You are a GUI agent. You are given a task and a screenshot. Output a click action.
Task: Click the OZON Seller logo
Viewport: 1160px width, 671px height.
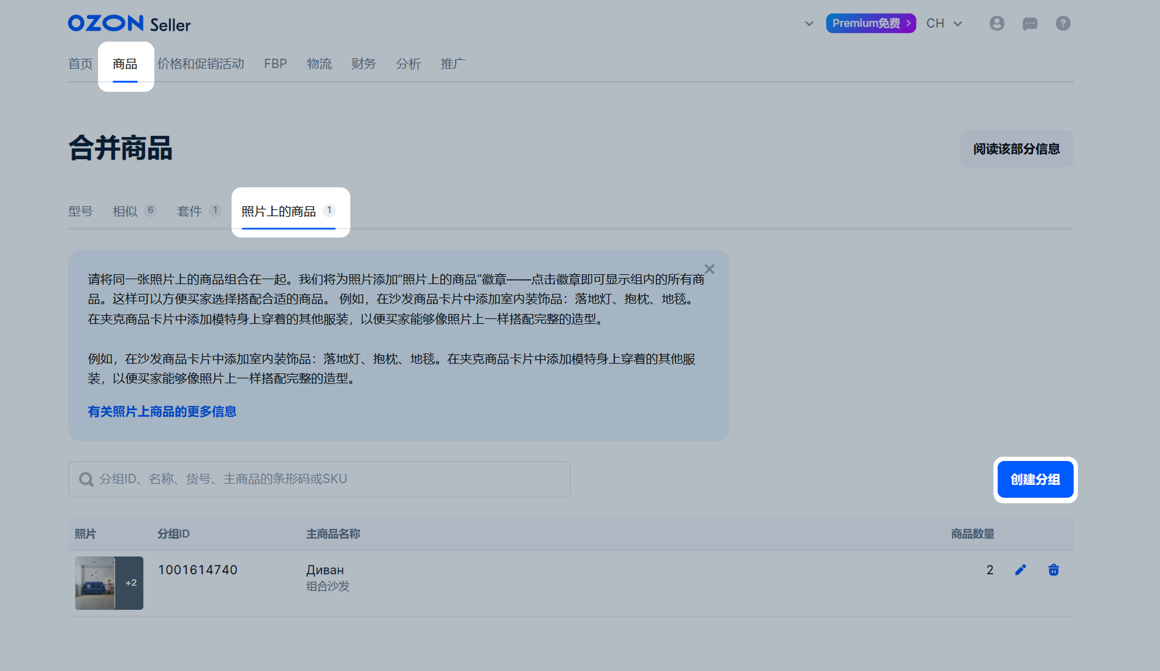coord(129,24)
